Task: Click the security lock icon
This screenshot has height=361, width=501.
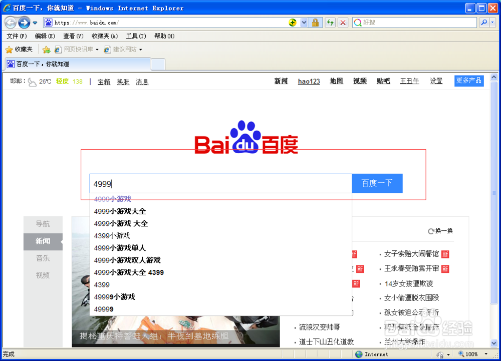Action: pos(315,23)
